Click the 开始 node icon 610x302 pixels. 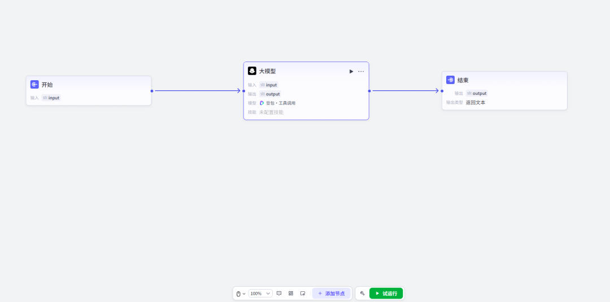point(34,84)
